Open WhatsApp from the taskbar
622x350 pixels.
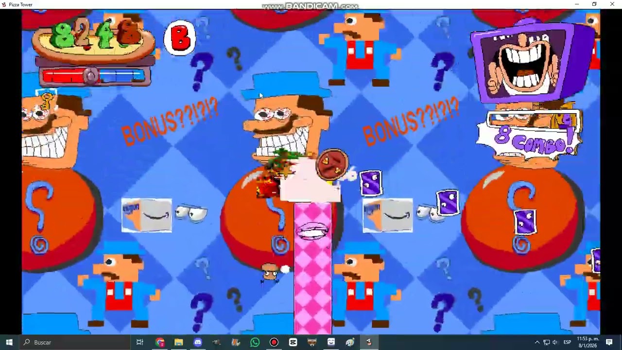point(255,342)
